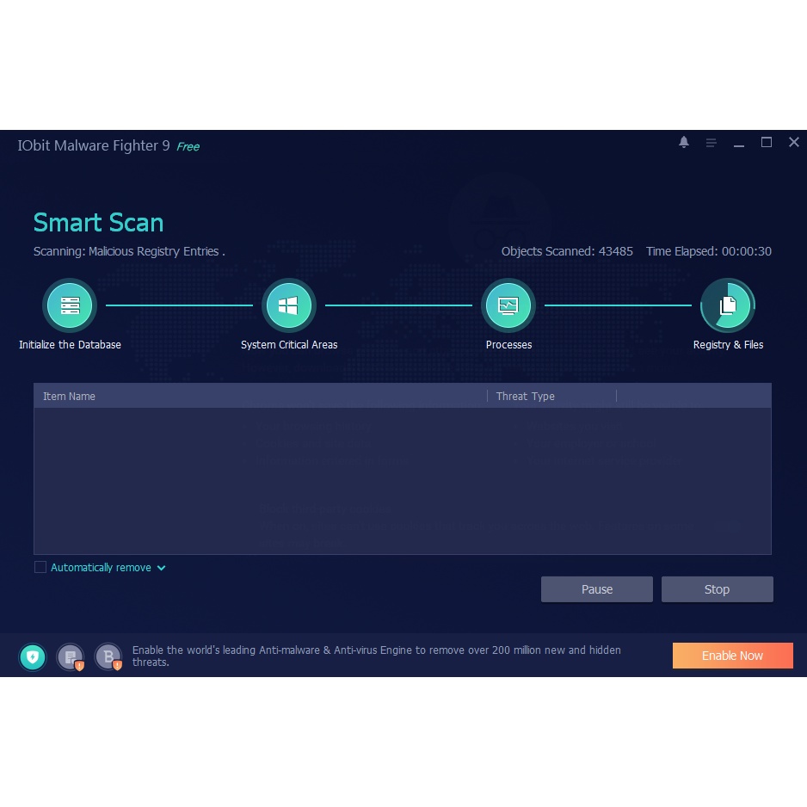Click the Anti-malware engine promo message
The height and width of the screenshot is (807, 807).
tap(376, 656)
